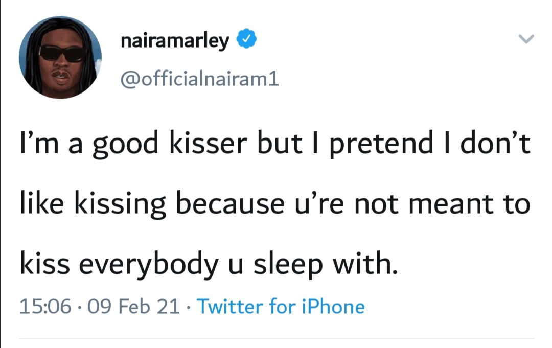Click the nairamarley display name
This screenshot has height=348, width=552.
coord(175,40)
